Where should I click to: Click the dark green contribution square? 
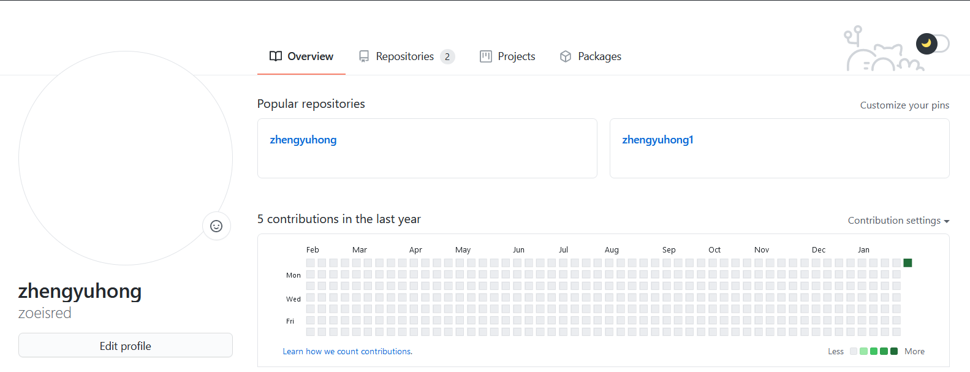click(908, 263)
